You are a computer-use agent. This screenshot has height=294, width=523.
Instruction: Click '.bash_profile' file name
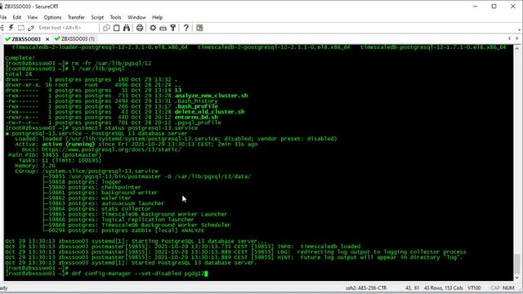point(196,106)
